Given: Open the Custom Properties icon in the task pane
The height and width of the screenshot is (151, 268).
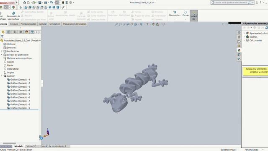Looking at the screenshot, I should tap(239, 55).
